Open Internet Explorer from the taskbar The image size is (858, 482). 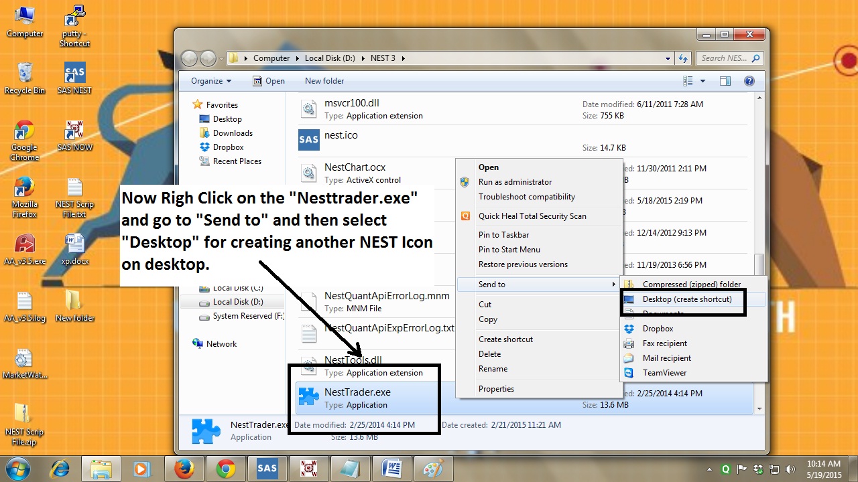point(60,469)
